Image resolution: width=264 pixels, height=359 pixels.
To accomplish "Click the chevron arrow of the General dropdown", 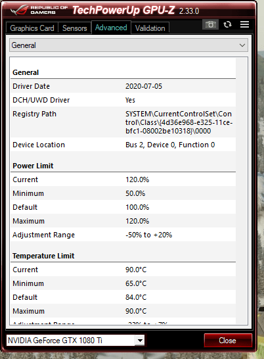I will coord(242,45).
